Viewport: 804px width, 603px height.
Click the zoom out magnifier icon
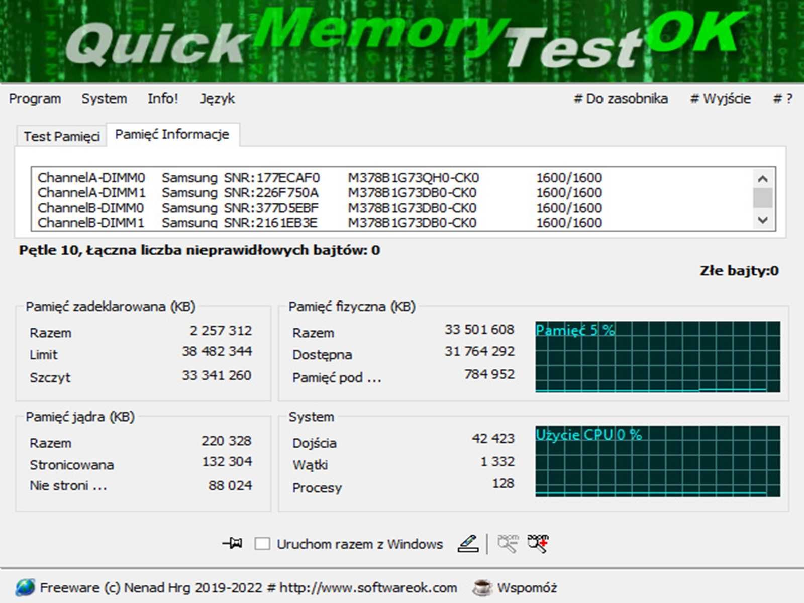click(508, 543)
